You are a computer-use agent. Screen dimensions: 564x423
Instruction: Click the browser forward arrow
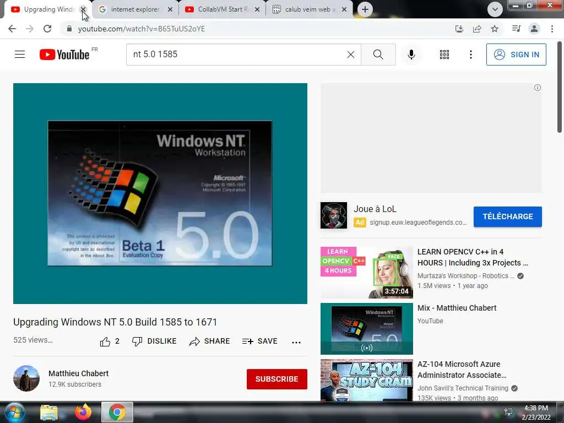point(30,29)
